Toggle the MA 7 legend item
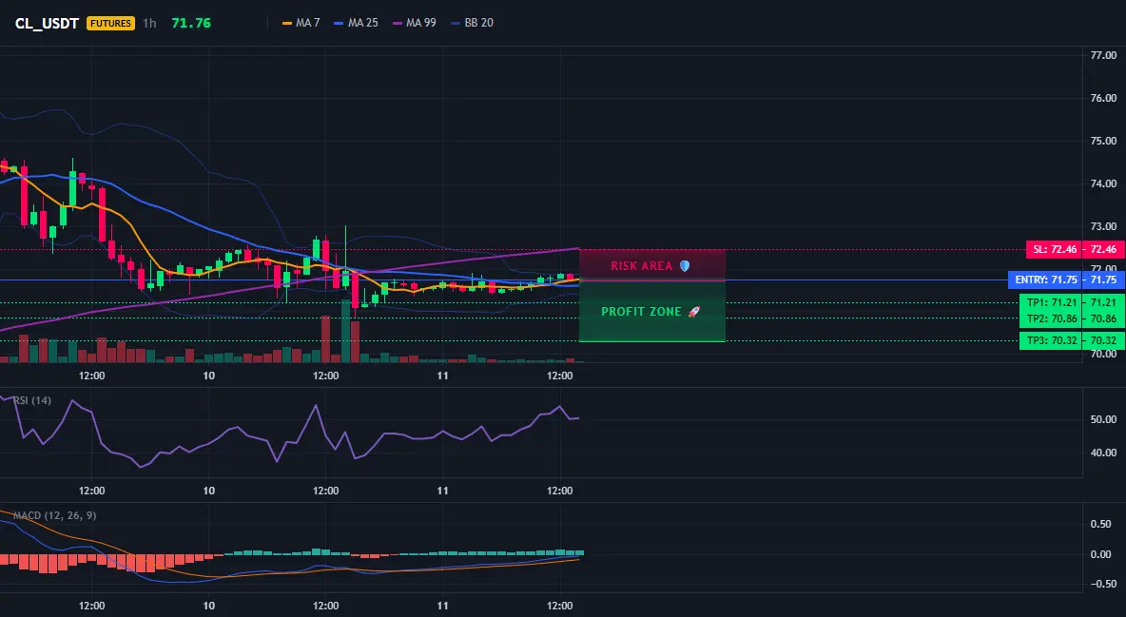Screen dimensions: 1126x617 (x=301, y=23)
